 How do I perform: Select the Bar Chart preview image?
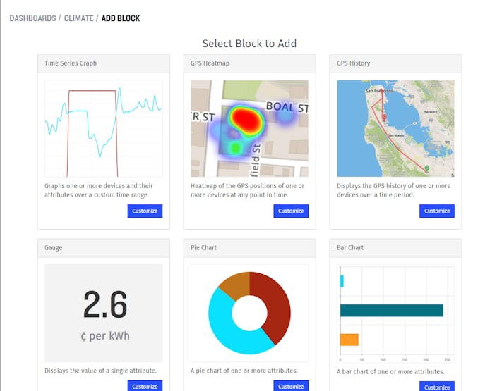tap(395, 314)
